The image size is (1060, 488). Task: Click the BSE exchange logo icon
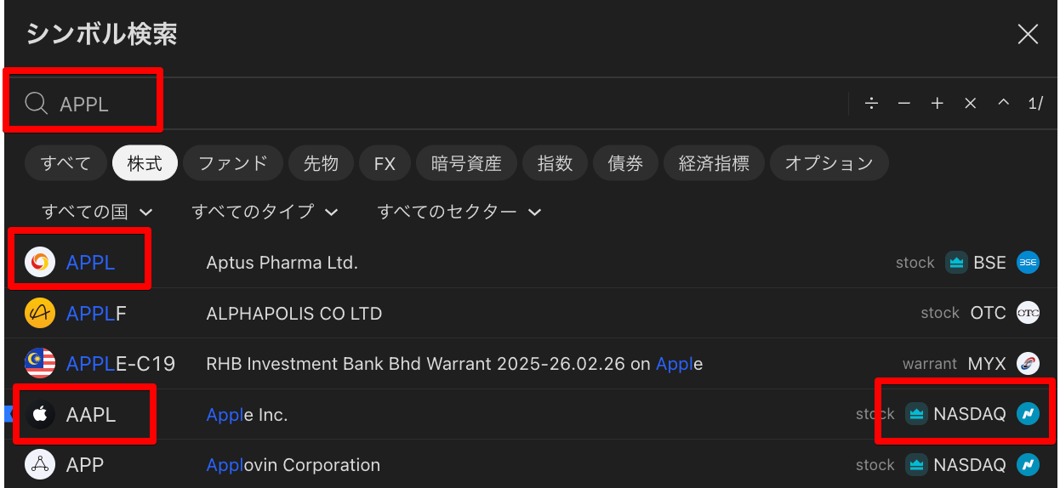[1029, 263]
